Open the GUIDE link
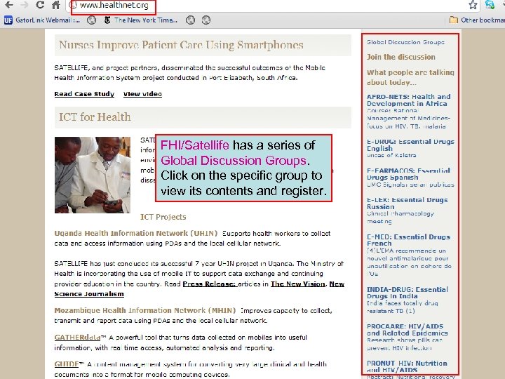Screen dimensions: 505x379 pyautogui.click(x=67, y=364)
